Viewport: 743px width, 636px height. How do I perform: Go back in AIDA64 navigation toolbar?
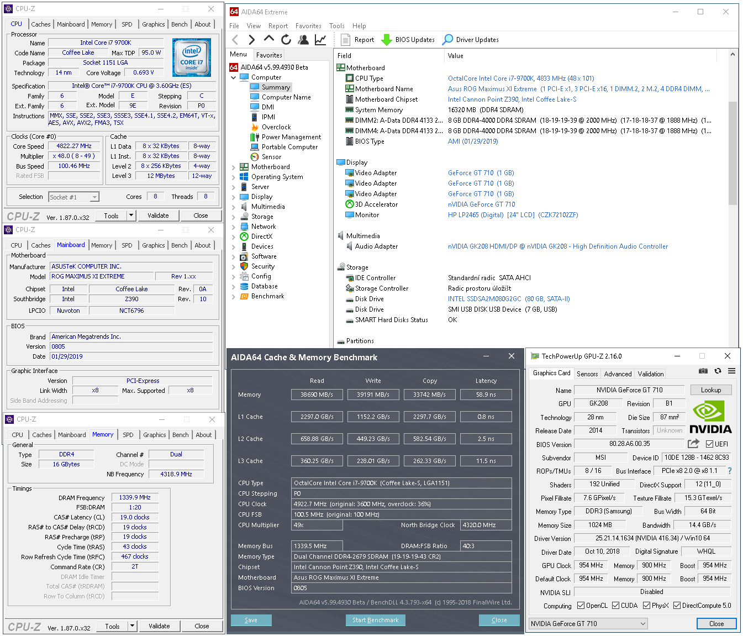235,40
